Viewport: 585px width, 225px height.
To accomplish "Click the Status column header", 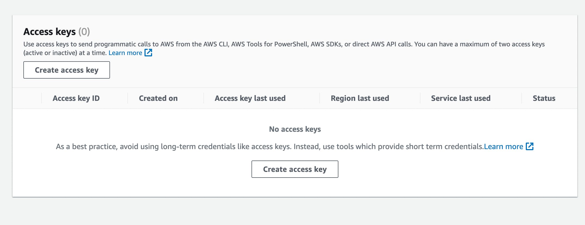I will 544,98.
